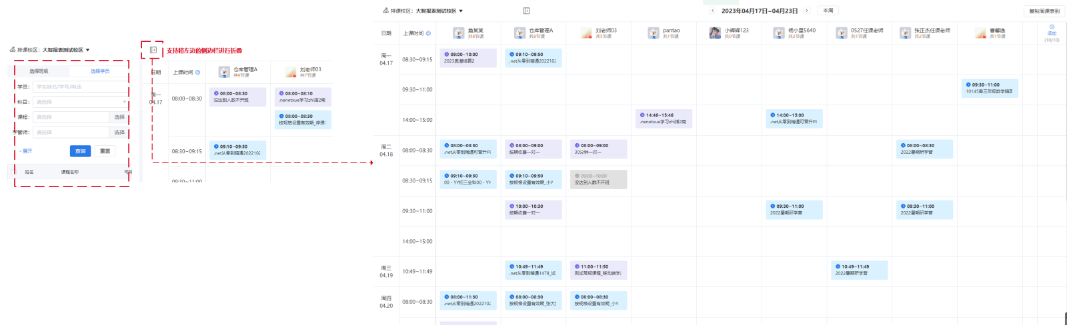The image size is (1067, 325).
Task: Click 添加 teacher column link
Action: tap(1052, 33)
